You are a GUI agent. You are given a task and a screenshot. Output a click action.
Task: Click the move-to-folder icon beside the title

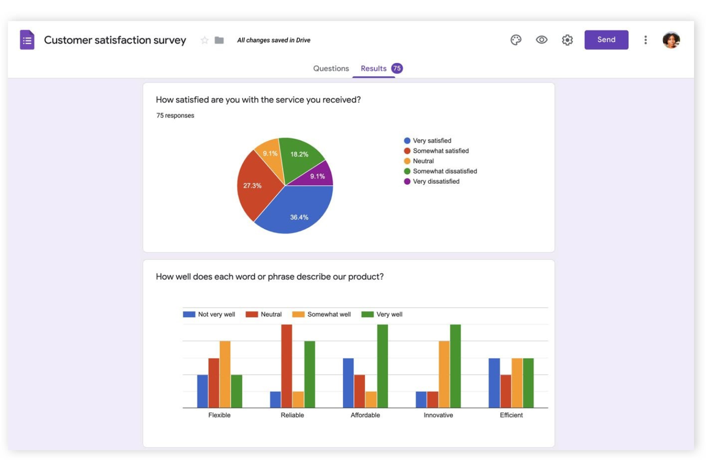point(219,40)
